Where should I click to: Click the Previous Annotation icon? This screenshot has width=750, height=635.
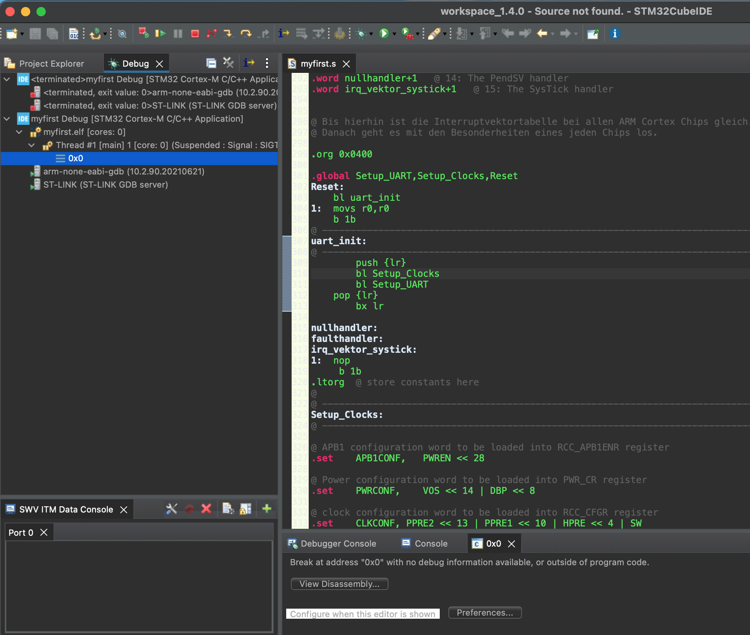click(x=485, y=34)
